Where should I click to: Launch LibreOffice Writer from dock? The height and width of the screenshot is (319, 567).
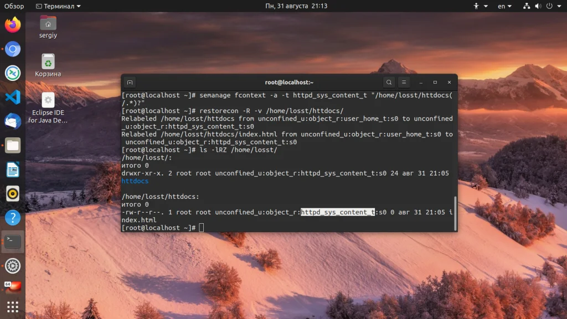point(13,169)
